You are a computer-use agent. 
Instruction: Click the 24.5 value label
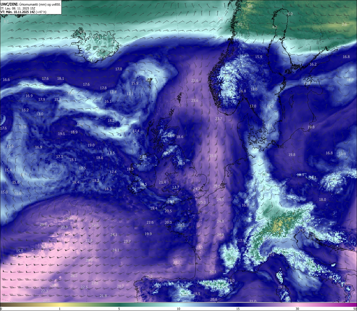tap(220, 199)
